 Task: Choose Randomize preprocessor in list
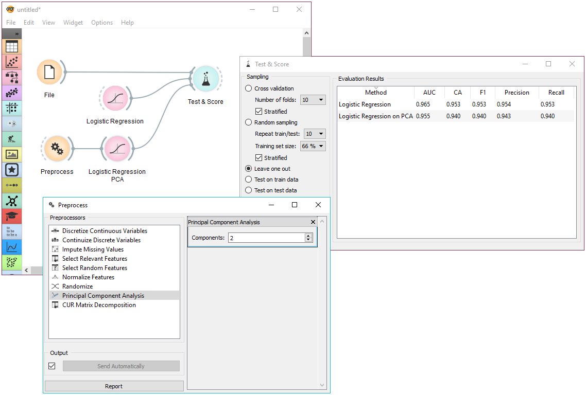114,286
